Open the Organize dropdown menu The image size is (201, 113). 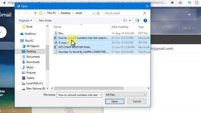(25, 20)
